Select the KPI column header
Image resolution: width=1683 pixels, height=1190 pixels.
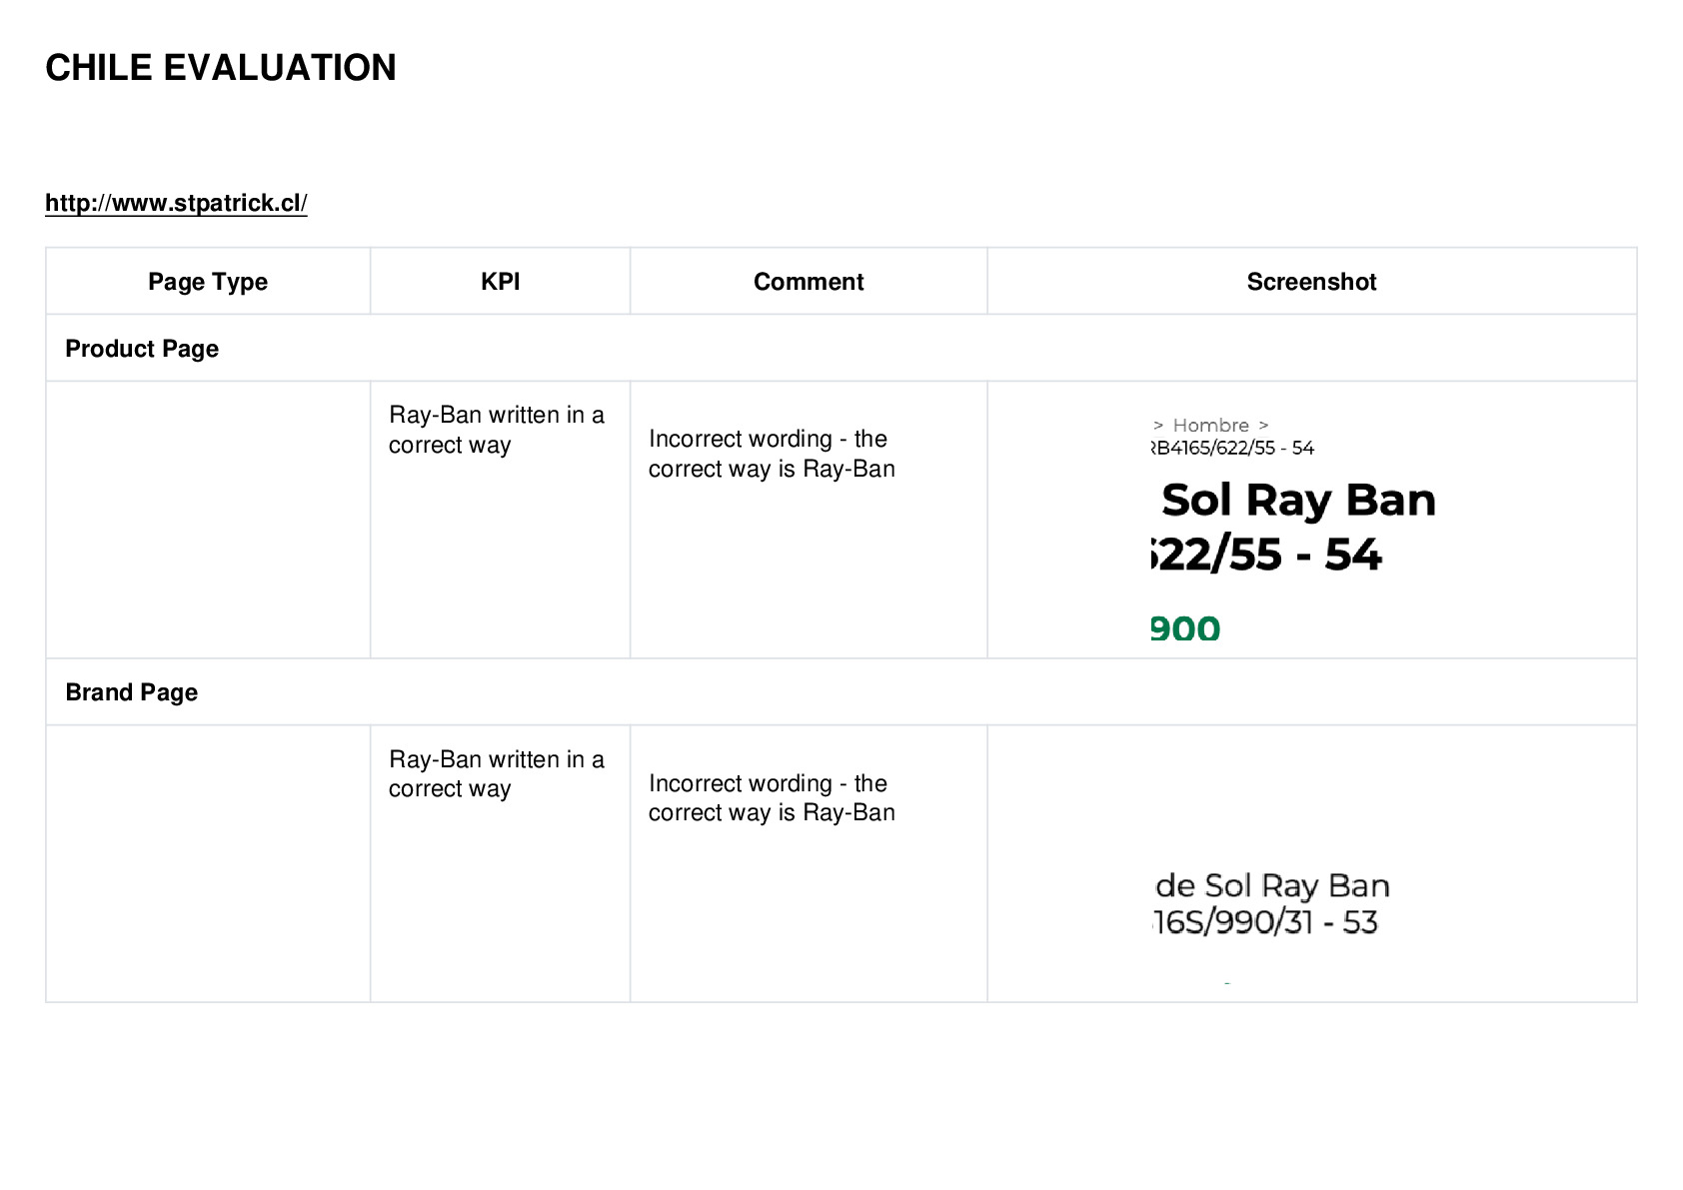[500, 282]
